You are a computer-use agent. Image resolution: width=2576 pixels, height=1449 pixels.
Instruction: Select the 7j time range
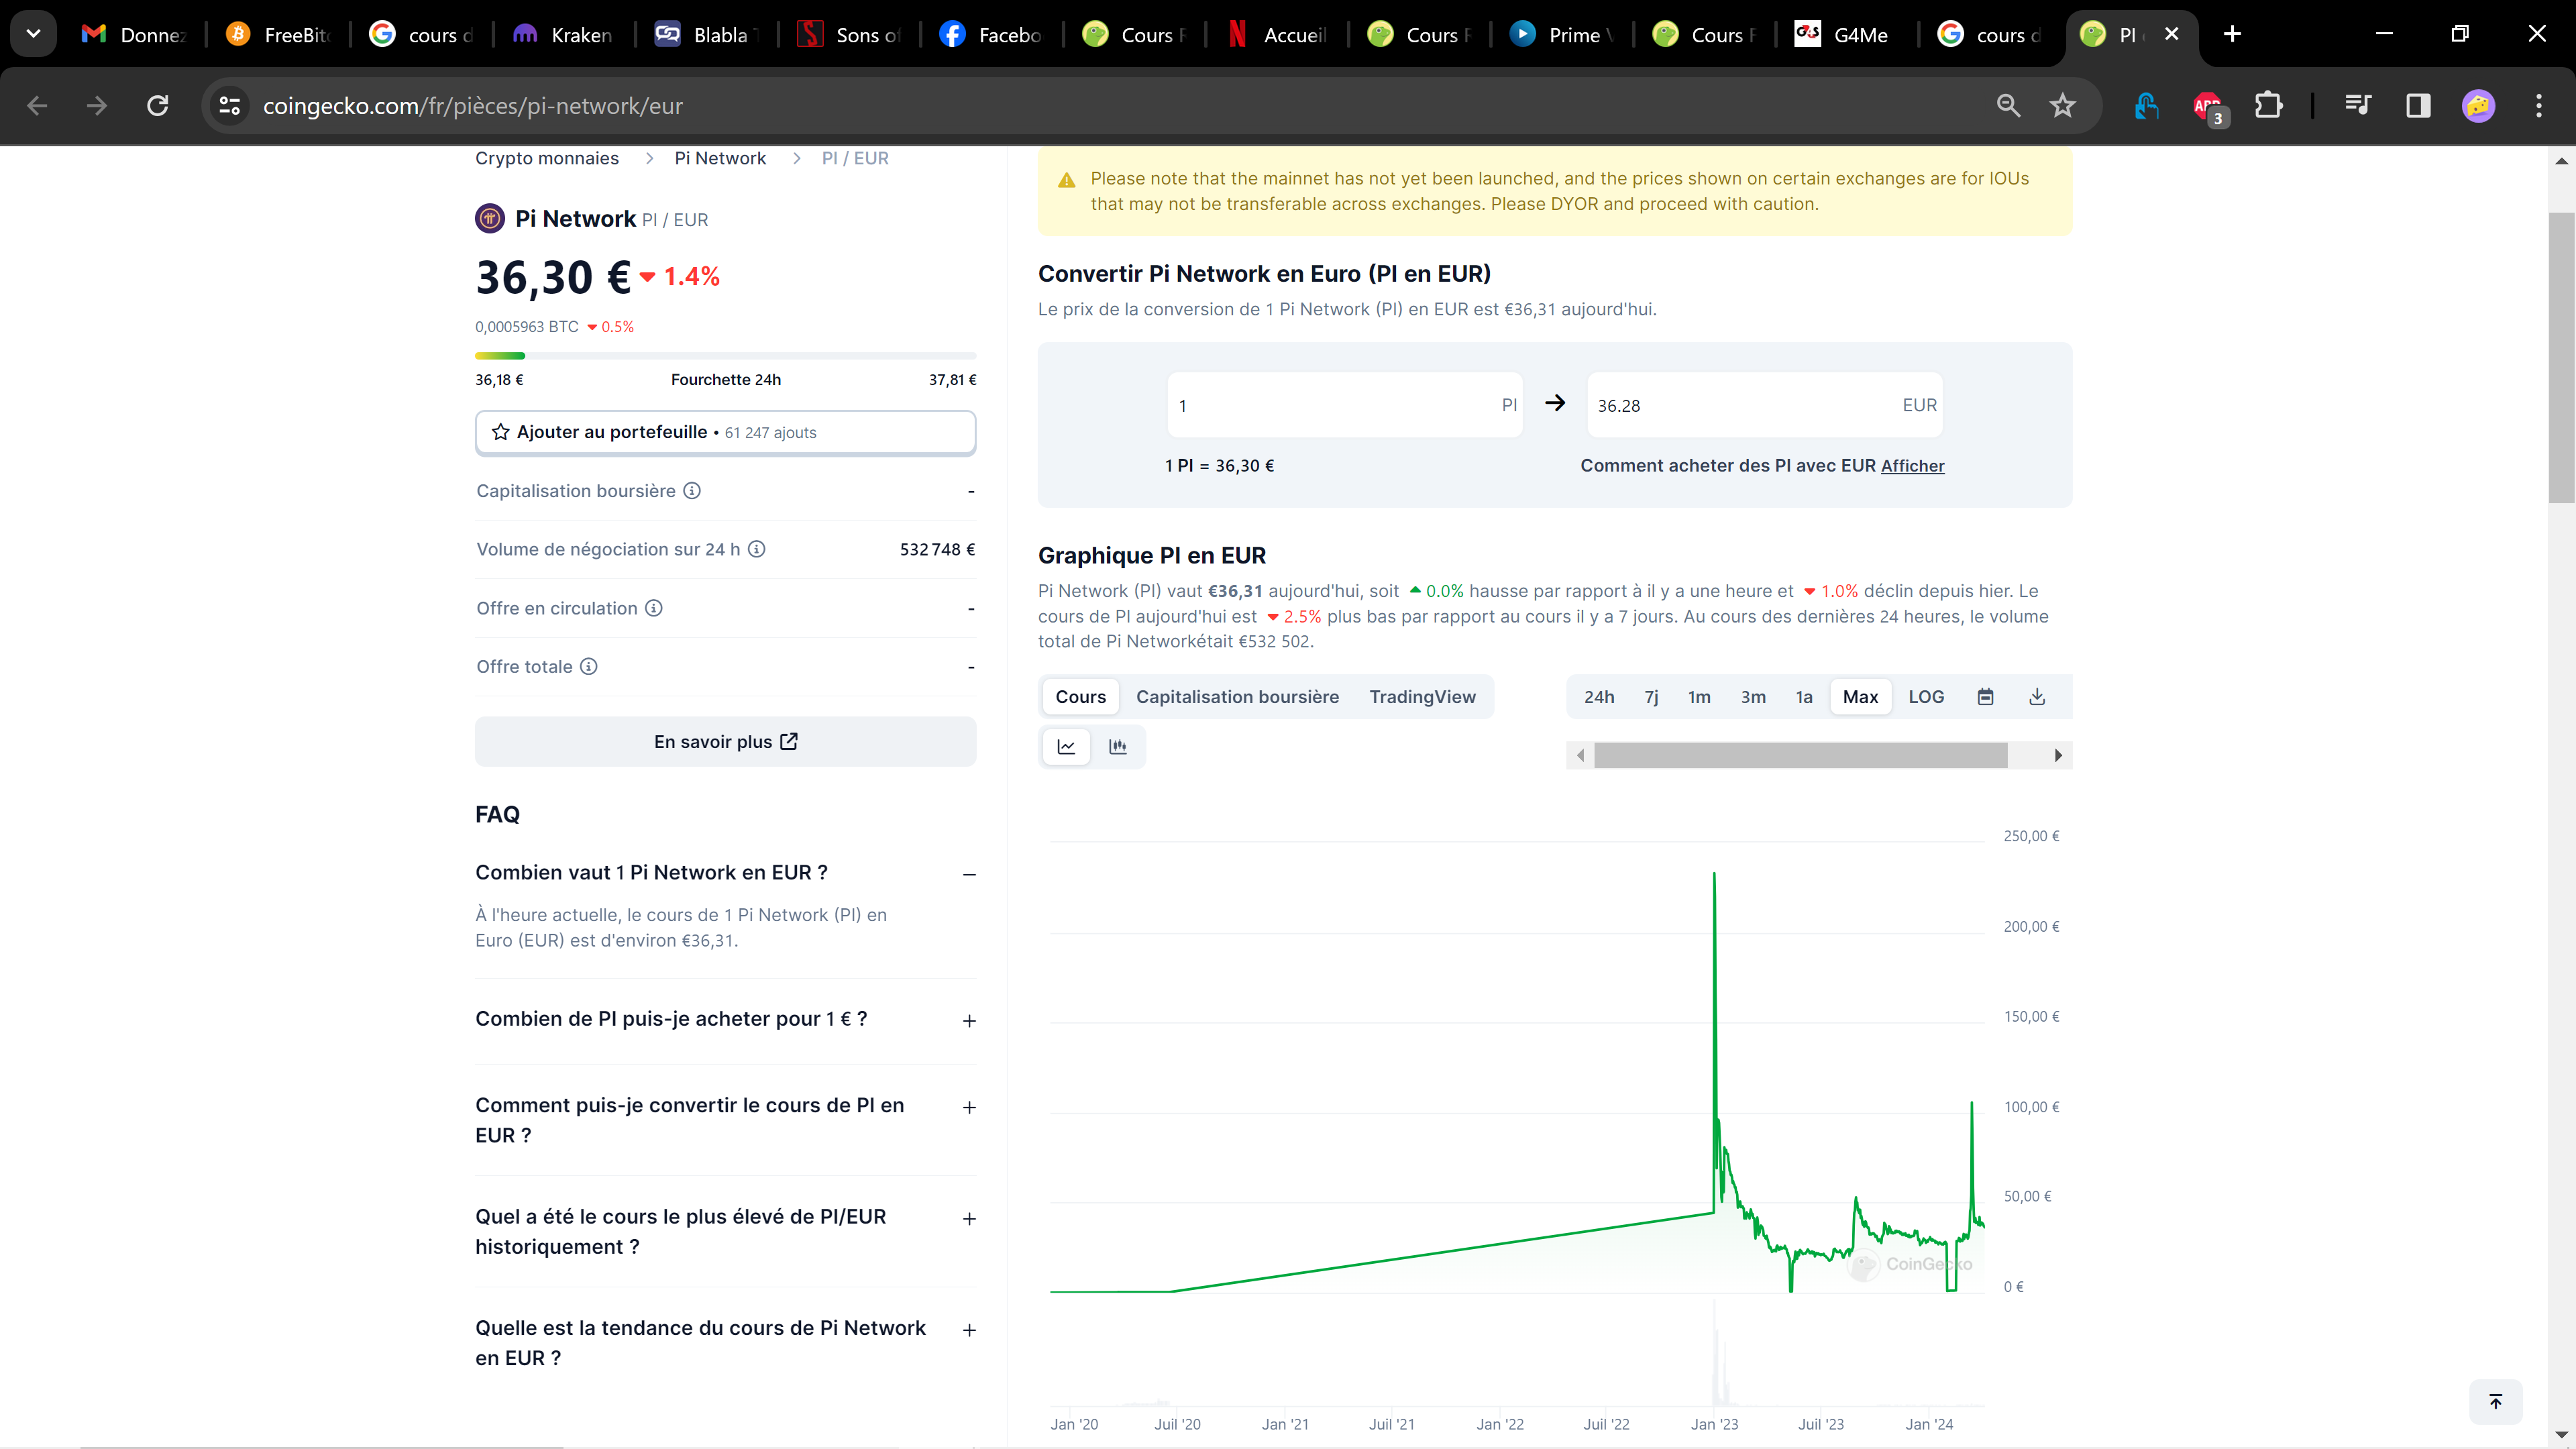[1651, 697]
